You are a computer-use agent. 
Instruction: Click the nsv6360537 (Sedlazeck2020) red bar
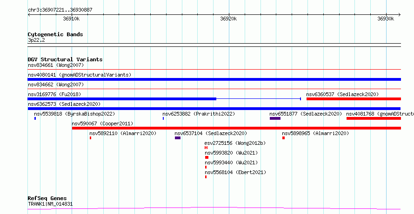[354, 99]
